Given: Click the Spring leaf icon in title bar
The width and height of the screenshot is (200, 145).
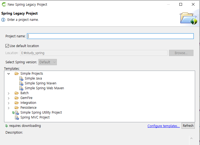Looking at the screenshot, I should click(4, 4).
